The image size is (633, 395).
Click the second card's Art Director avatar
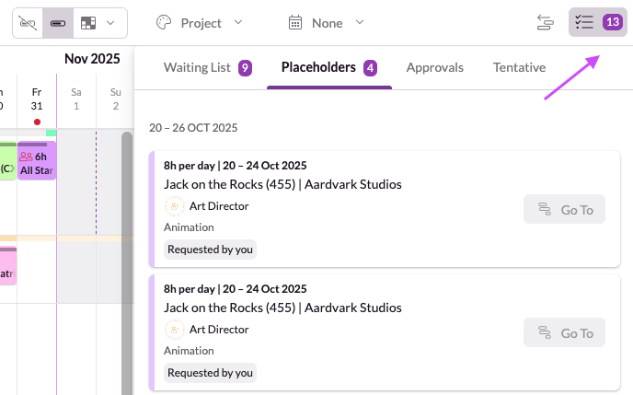tap(174, 330)
